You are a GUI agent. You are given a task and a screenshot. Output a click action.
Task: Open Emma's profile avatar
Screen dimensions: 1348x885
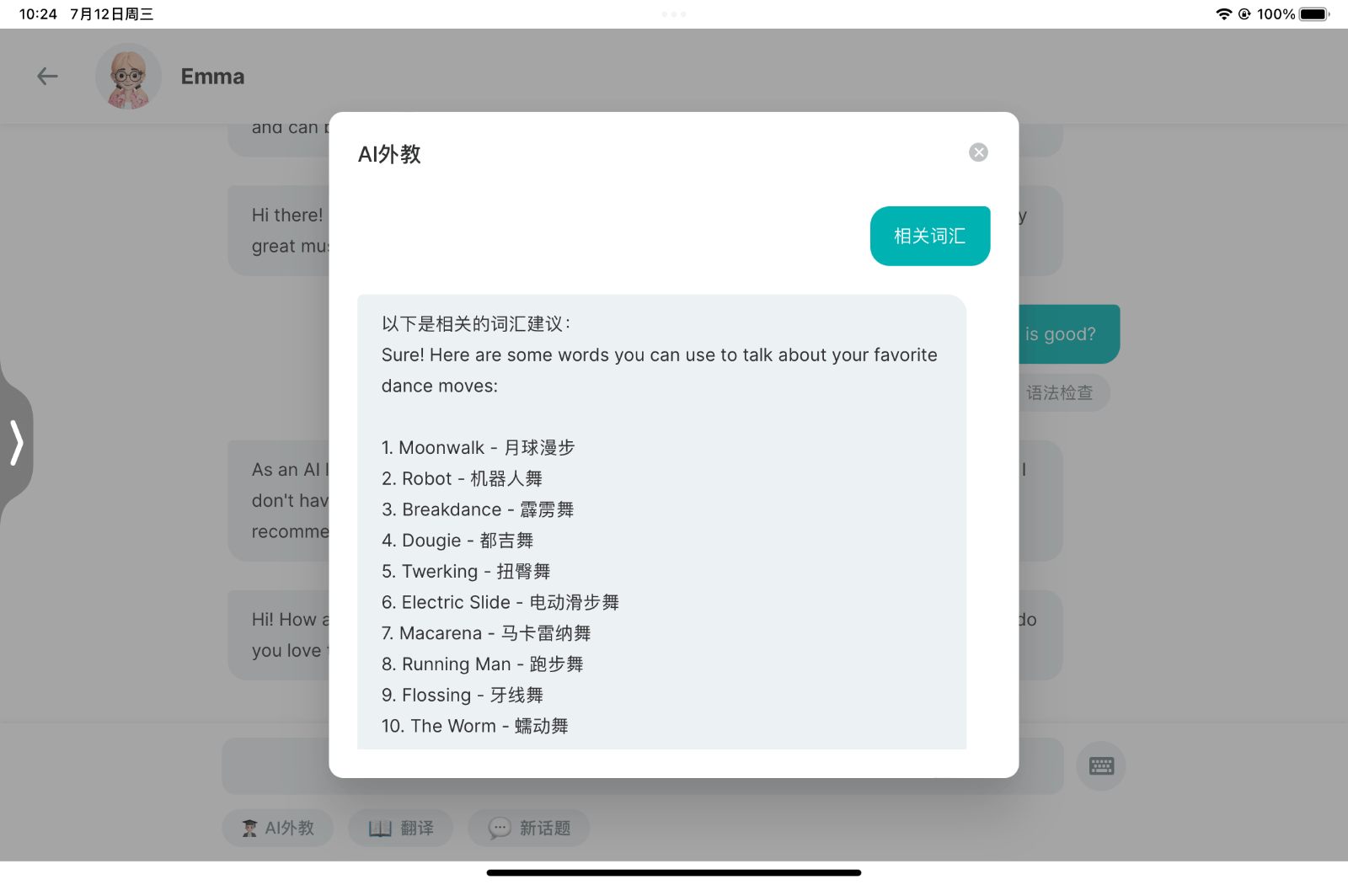point(128,76)
